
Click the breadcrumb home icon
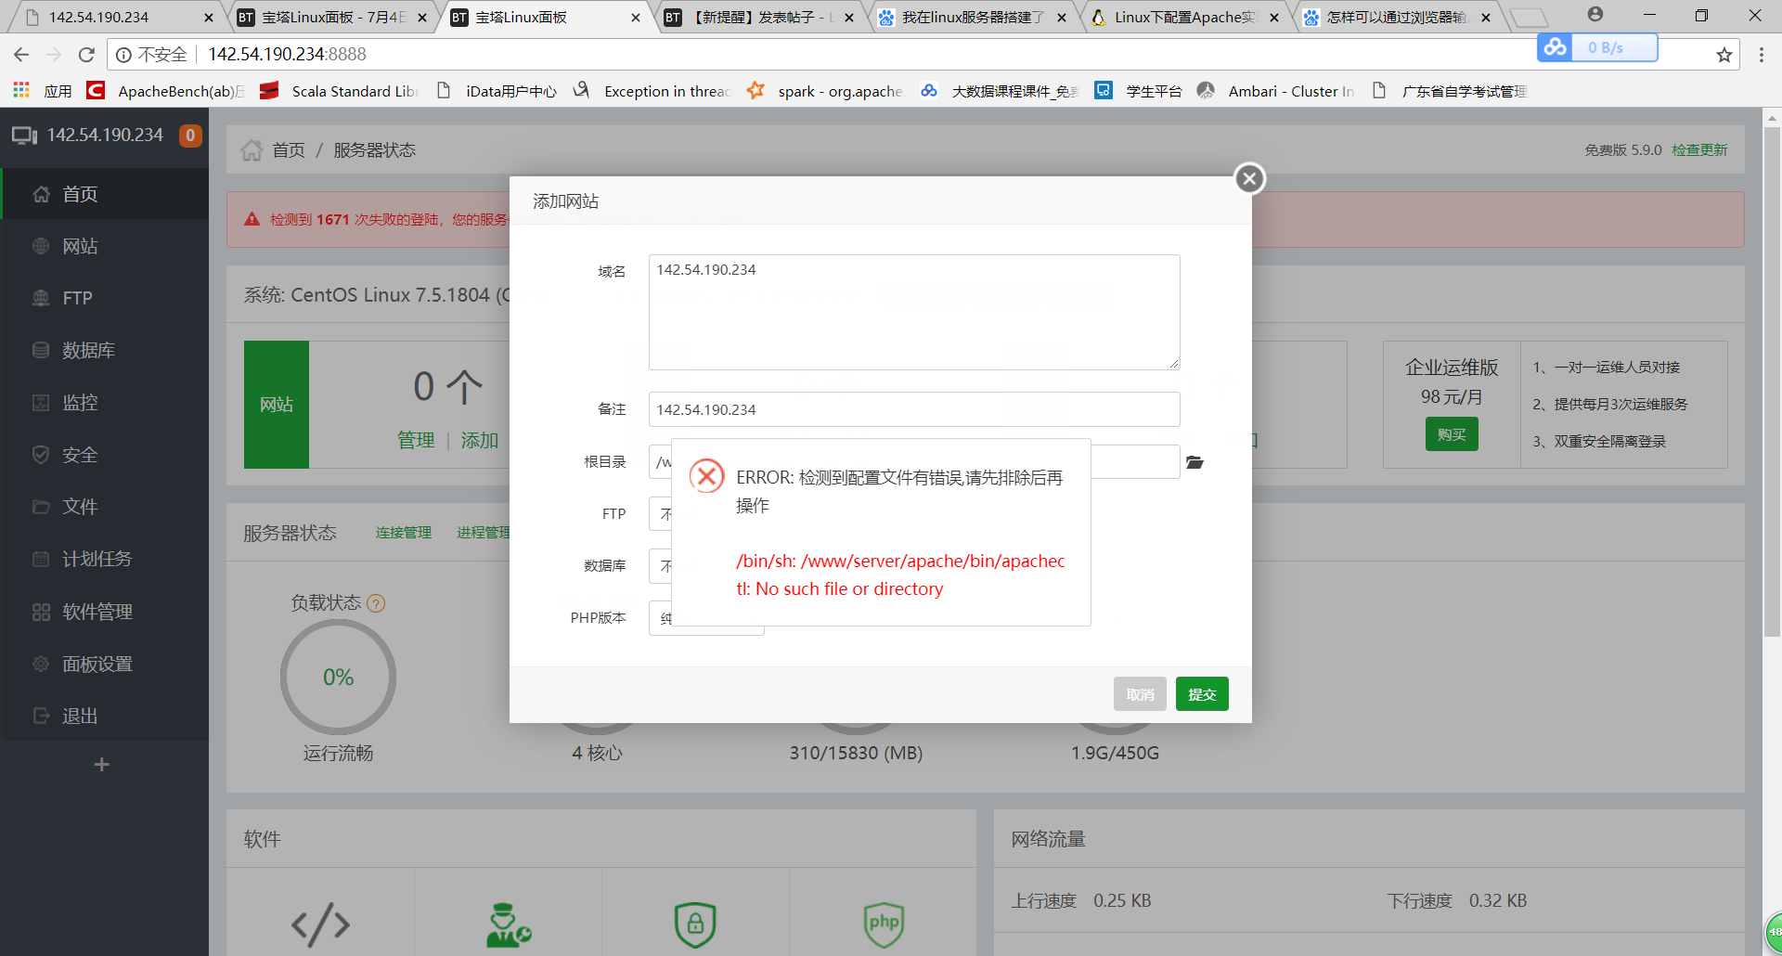point(252,150)
